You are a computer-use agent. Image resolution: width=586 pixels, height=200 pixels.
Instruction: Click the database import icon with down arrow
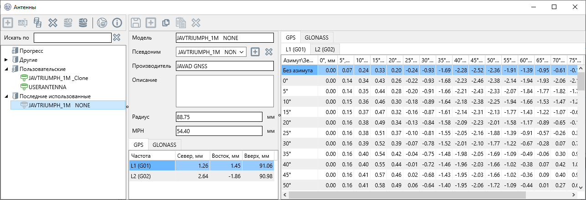(68, 22)
